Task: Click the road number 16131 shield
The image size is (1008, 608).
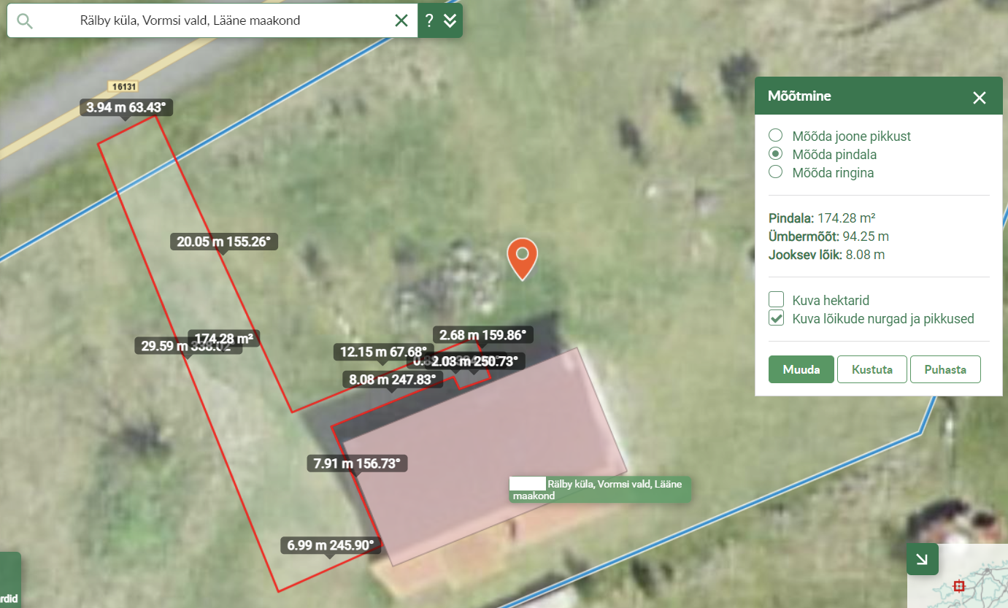Action: coord(124,86)
